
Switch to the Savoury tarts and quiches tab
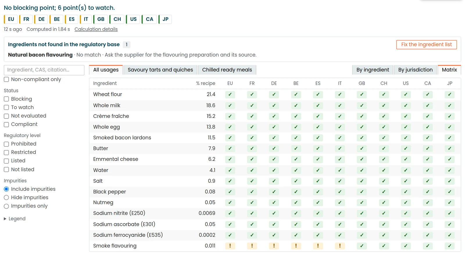(x=160, y=70)
